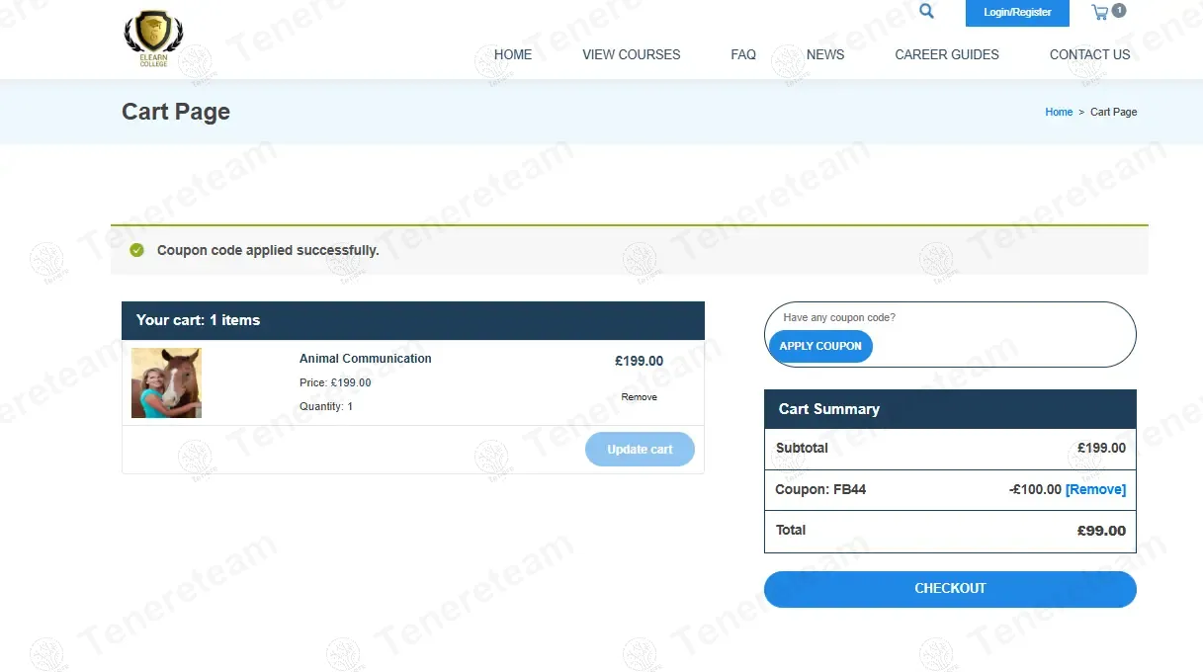Click the Animal Communication course thumbnail

click(x=166, y=383)
